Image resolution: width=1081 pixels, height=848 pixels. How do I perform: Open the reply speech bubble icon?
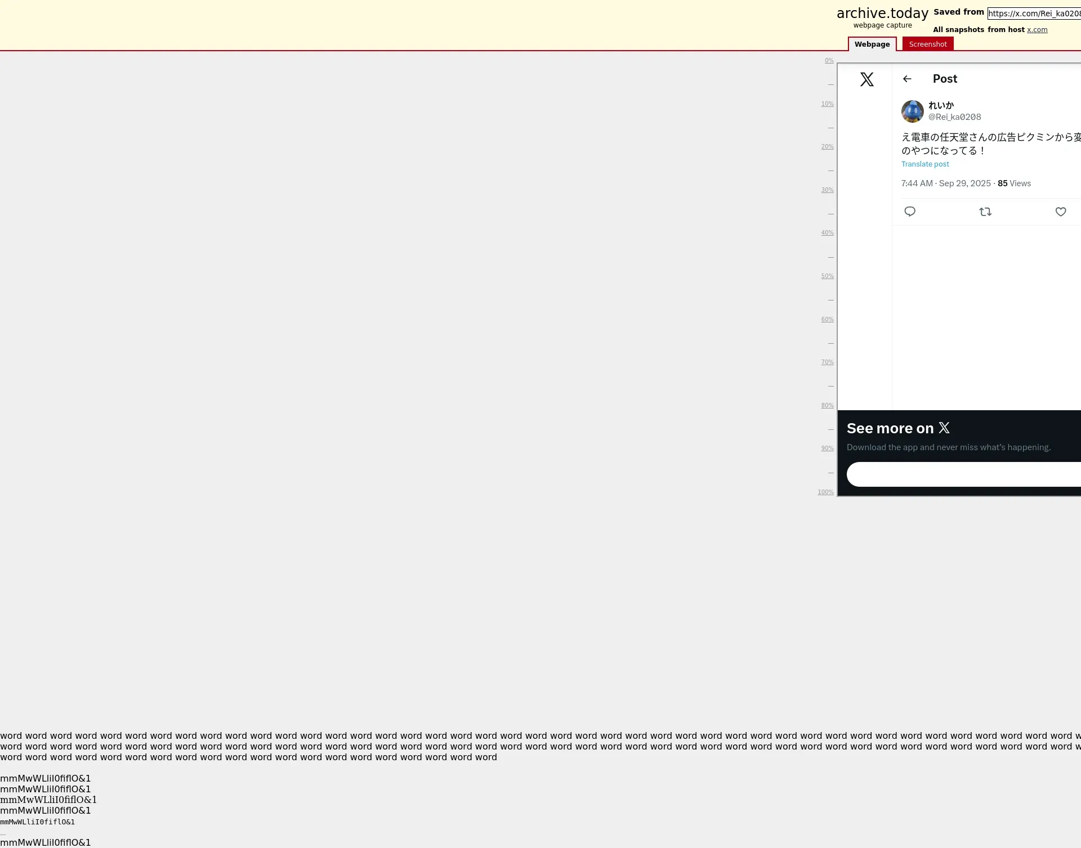910,212
